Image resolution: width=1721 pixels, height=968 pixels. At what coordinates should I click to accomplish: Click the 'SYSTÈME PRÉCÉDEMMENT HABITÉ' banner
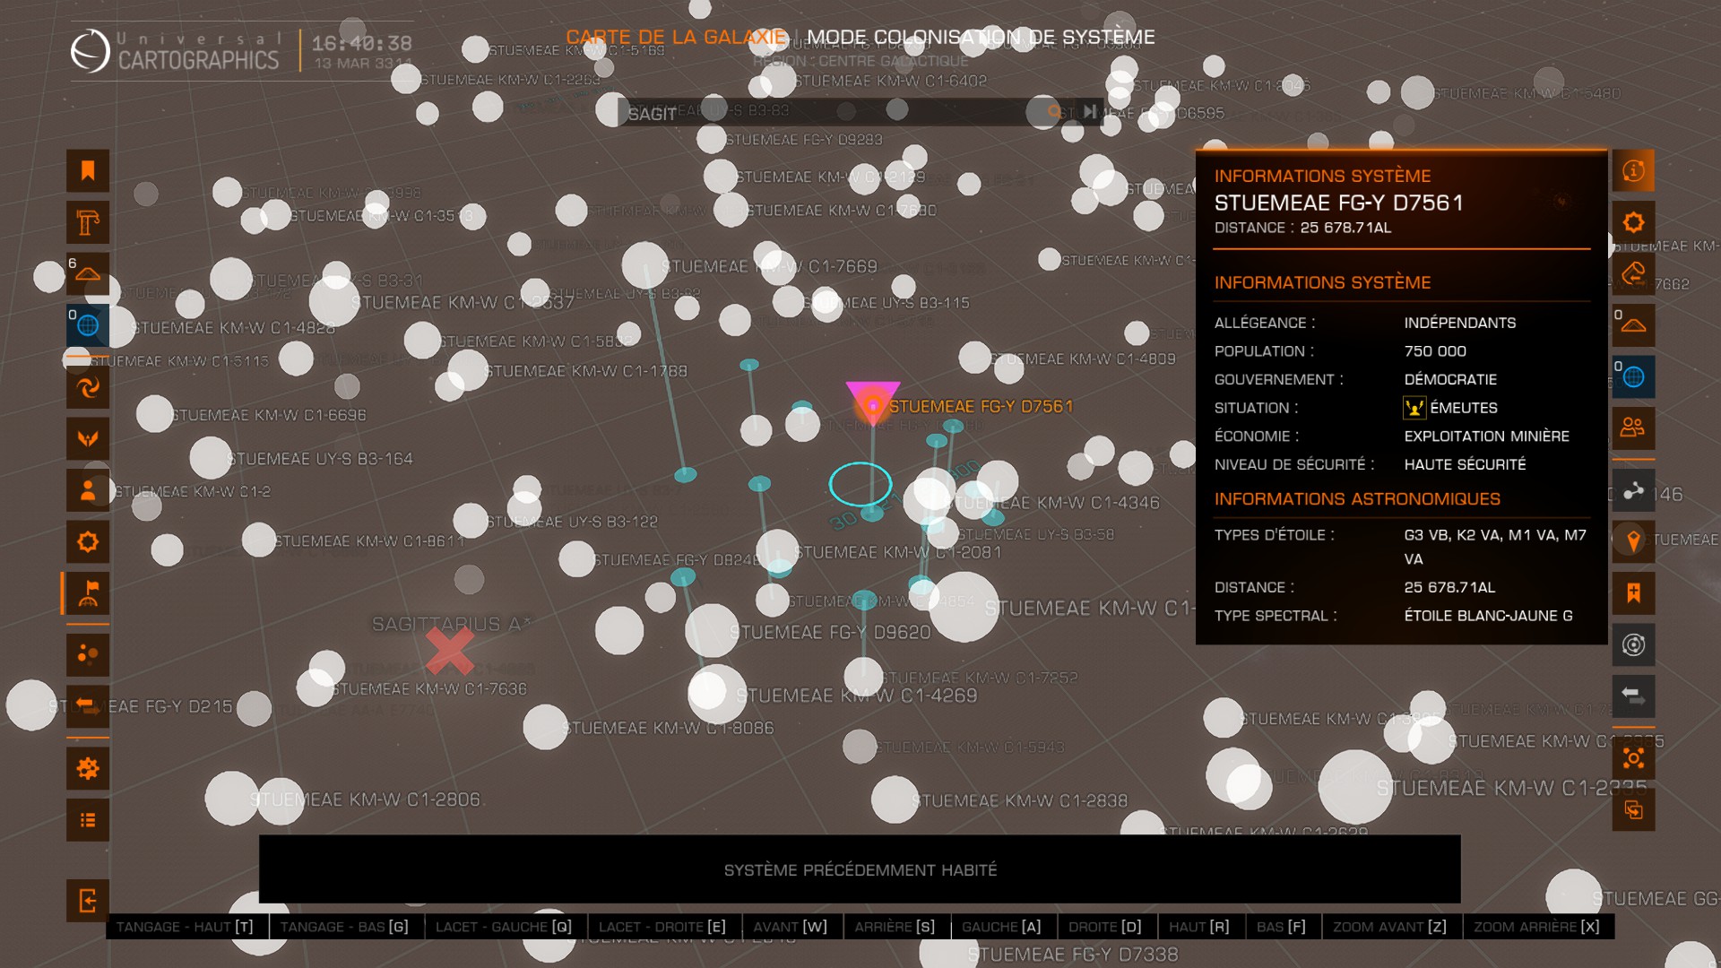[860, 869]
